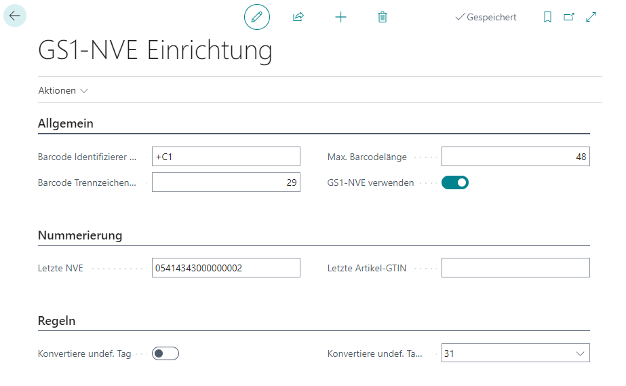Image resolution: width=626 pixels, height=386 pixels.
Task: Delete record using trash icon
Action: (x=383, y=17)
